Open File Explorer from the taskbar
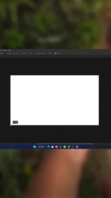The height and width of the screenshot is (198, 111). pyautogui.click(x=56, y=147)
